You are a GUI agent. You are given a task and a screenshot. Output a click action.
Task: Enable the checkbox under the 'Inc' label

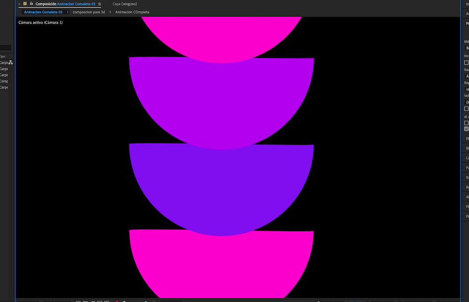pyautogui.click(x=466, y=62)
